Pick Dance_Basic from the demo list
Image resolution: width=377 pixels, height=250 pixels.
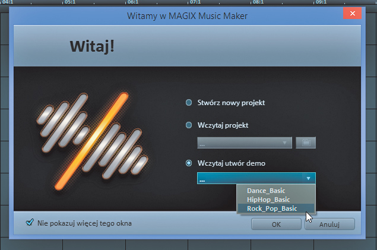coord(266,191)
